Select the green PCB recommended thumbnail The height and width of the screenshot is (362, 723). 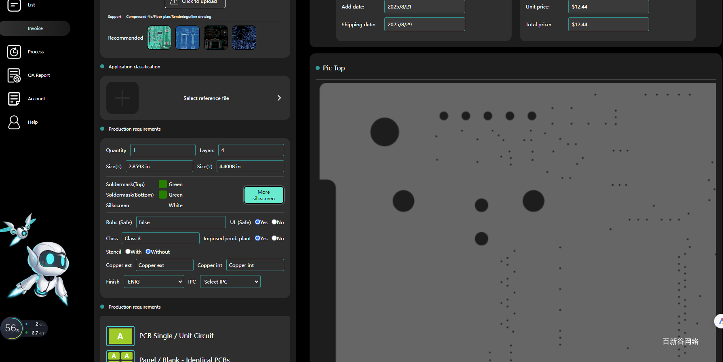tap(159, 38)
